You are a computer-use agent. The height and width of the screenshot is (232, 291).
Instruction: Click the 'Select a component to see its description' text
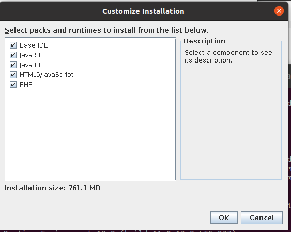point(228,56)
